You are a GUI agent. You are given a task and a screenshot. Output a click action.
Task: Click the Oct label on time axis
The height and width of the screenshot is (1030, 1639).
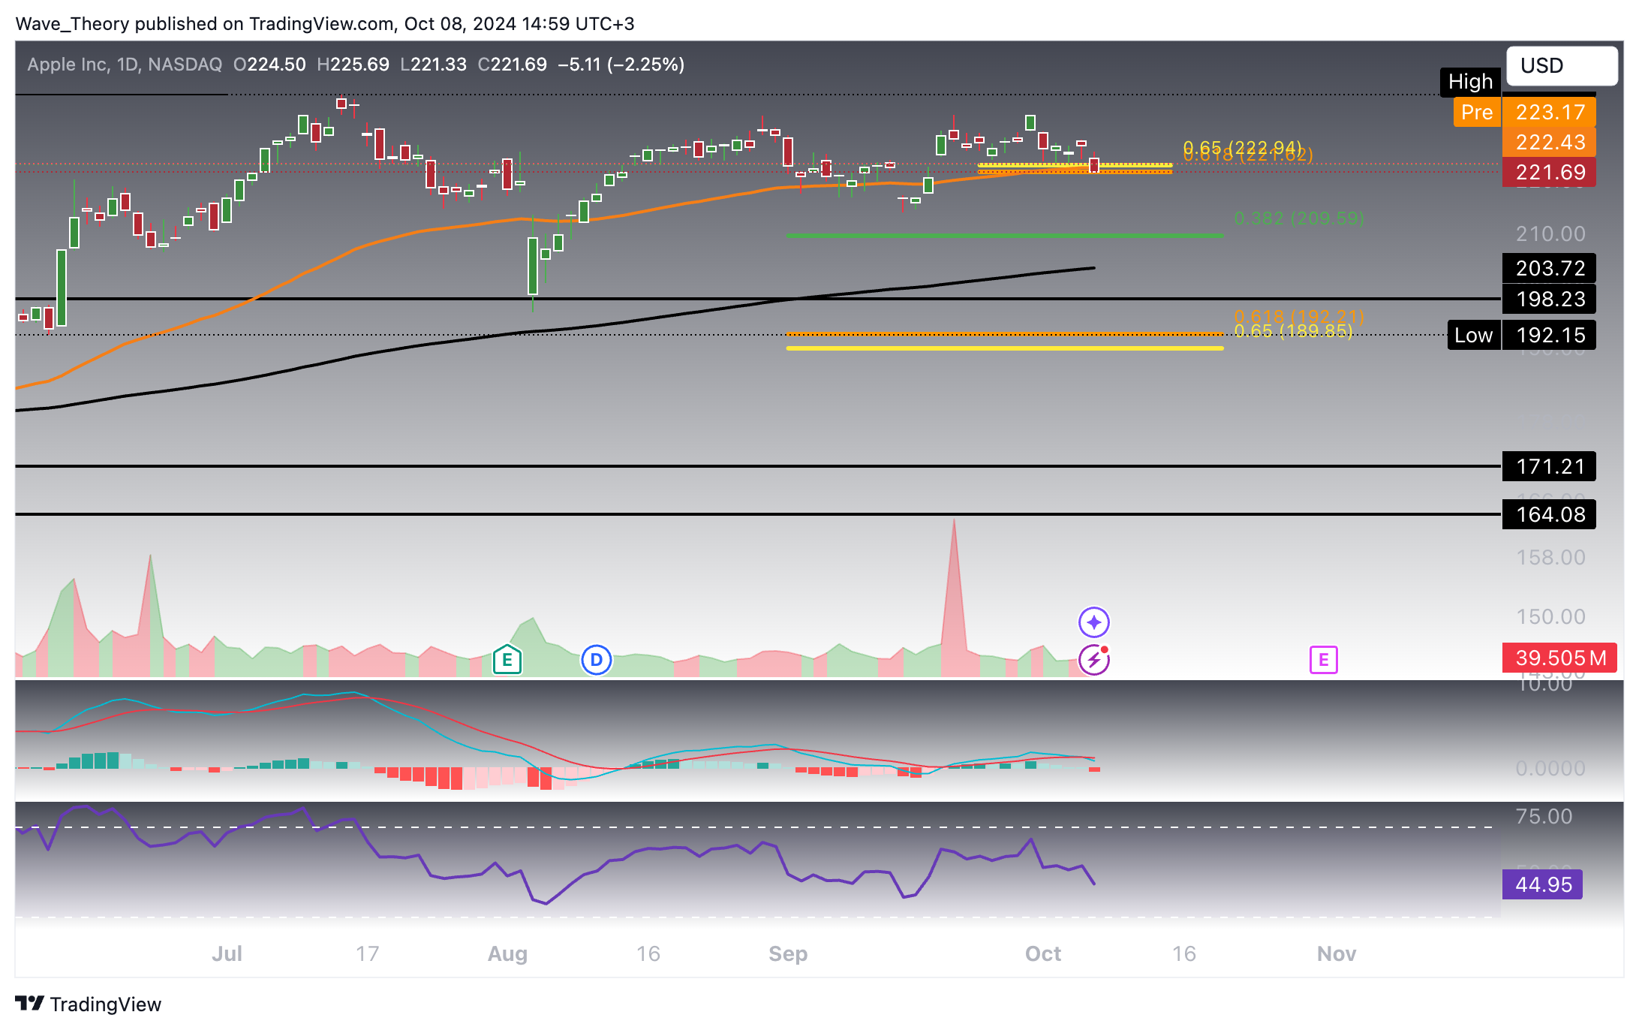1043,953
